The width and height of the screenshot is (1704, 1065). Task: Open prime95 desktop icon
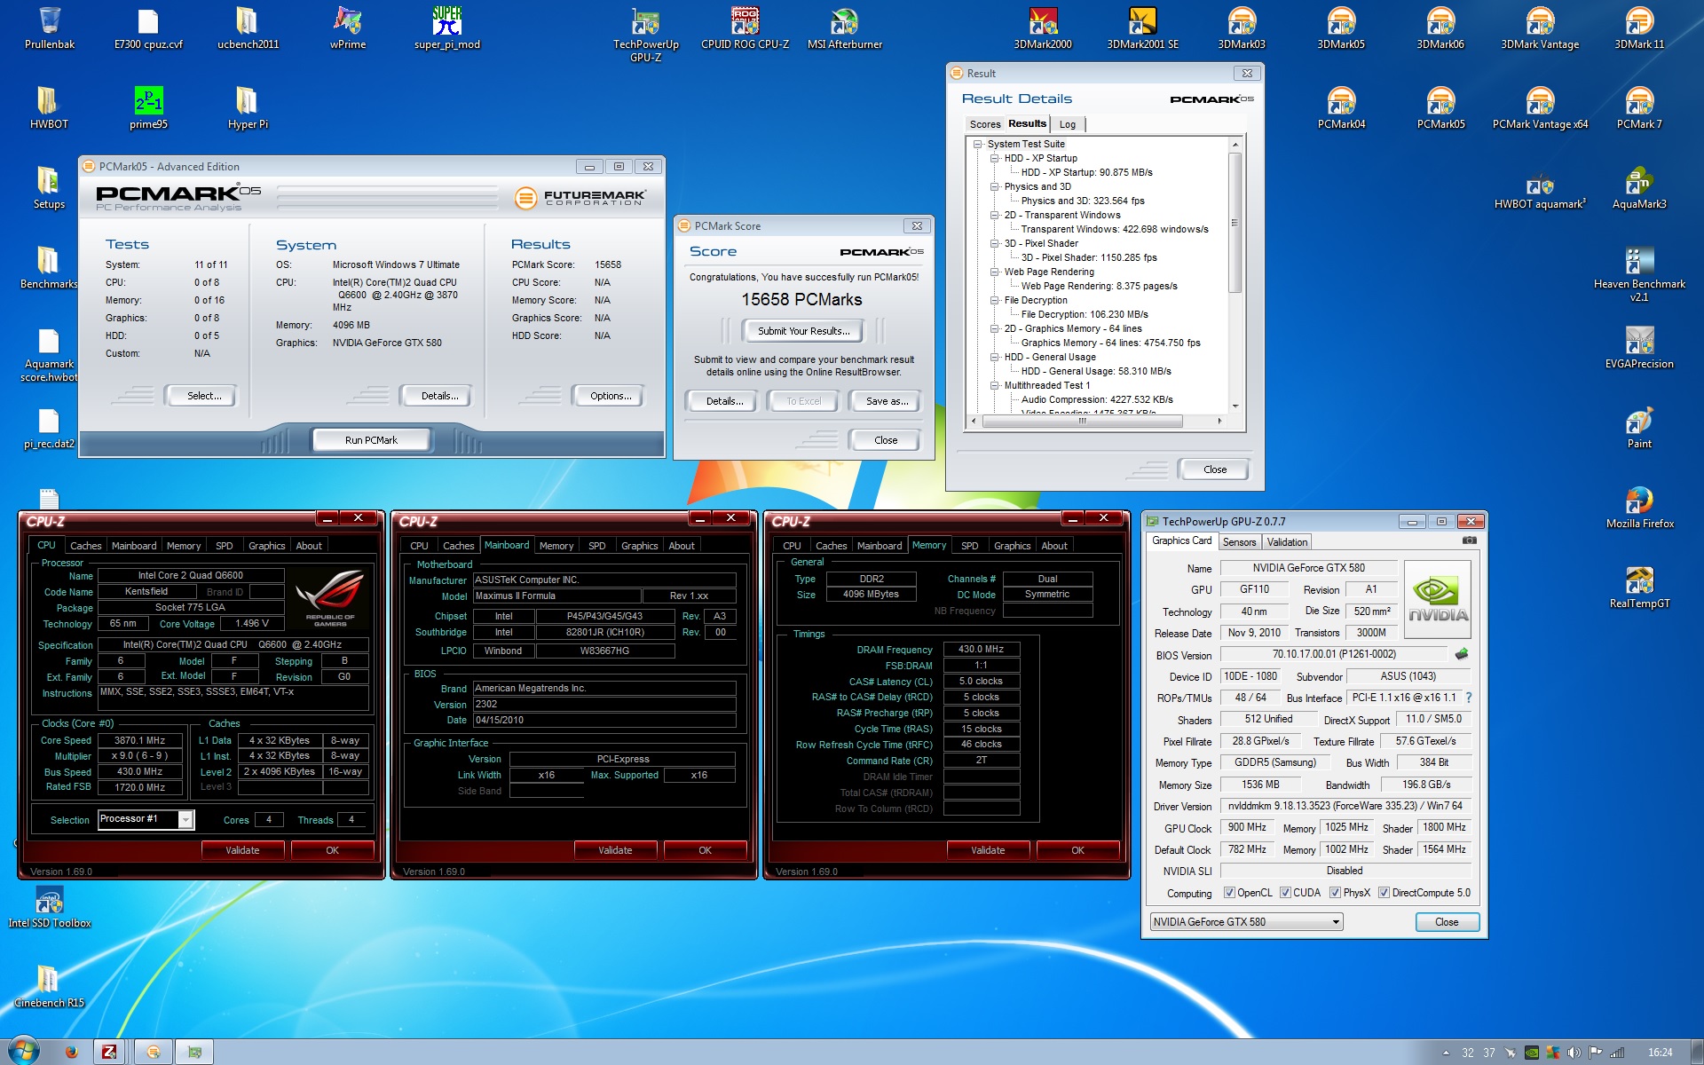[x=148, y=106]
